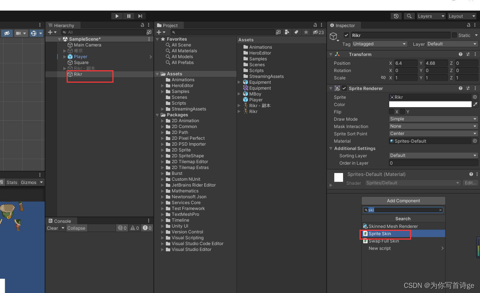Open the Transform preset settings icon
The image size is (480, 293).
click(468, 54)
